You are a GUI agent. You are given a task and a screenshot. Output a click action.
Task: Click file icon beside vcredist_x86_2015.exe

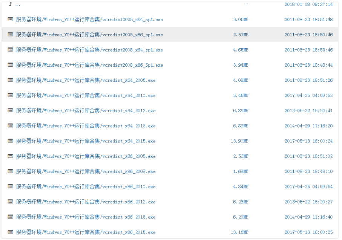10,232
